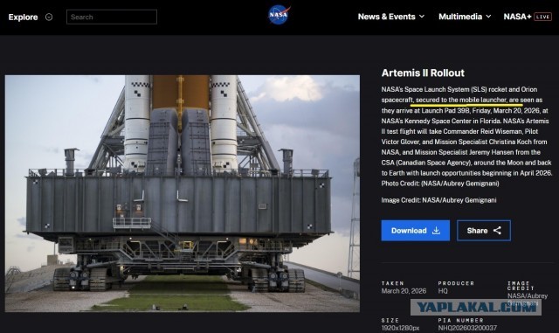Select the PRODUCER label
The width and height of the screenshot is (559, 333).
click(456, 283)
